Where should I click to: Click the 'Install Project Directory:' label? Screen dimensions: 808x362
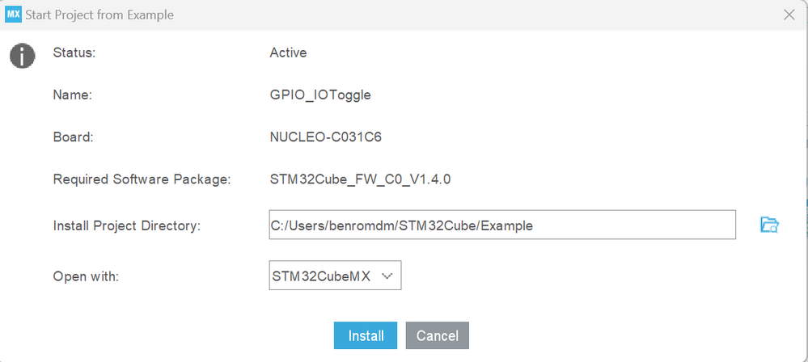(x=126, y=225)
